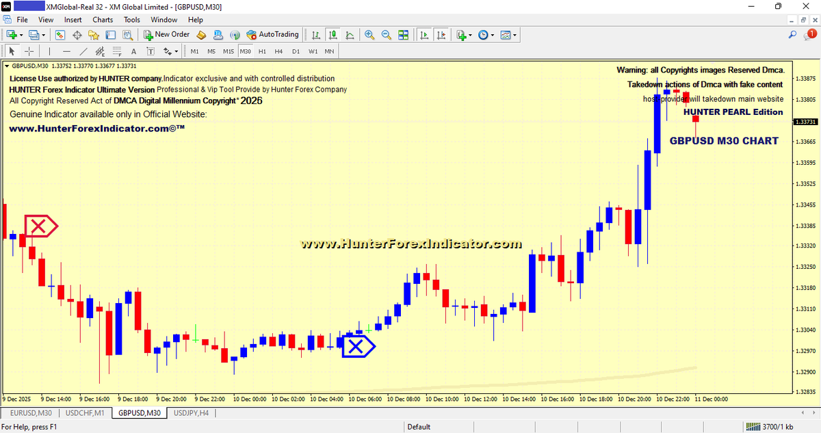Viewport: 821px width, 433px height.
Task: Click the Arrows objects icon
Action: [x=167, y=51]
